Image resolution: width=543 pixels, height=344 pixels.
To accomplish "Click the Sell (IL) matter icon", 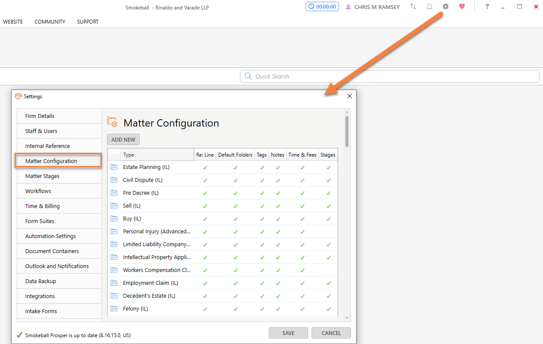I will [114, 206].
